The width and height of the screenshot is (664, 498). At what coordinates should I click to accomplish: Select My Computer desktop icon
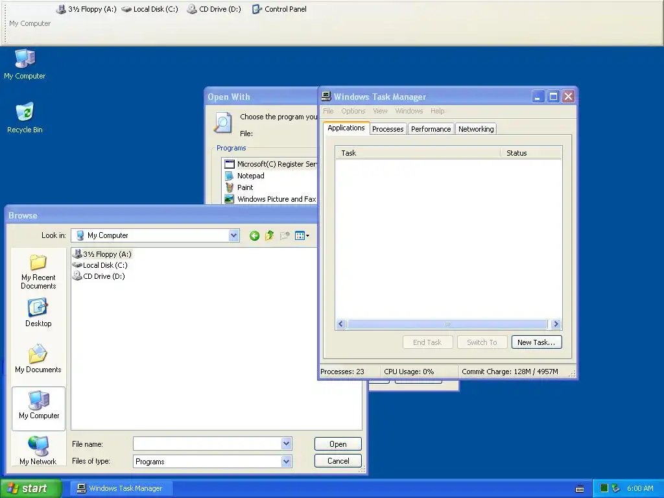(25, 64)
